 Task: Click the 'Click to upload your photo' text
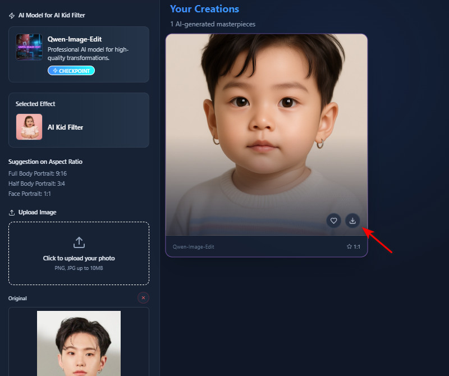79,259
